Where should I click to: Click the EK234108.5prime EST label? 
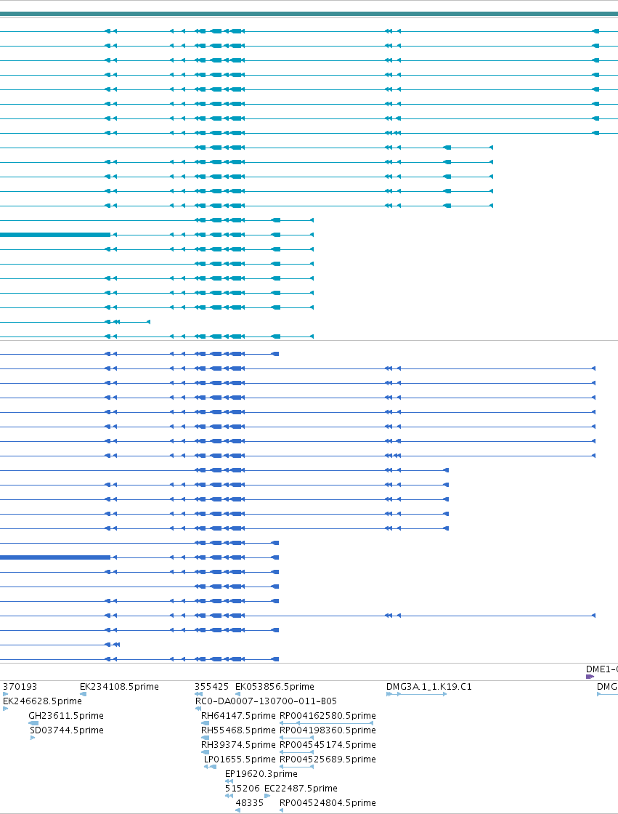119,686
